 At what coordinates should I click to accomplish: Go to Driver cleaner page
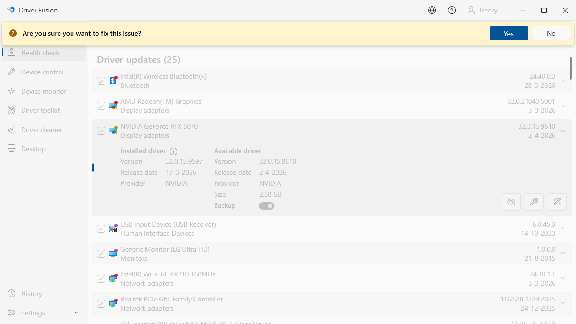(41, 130)
